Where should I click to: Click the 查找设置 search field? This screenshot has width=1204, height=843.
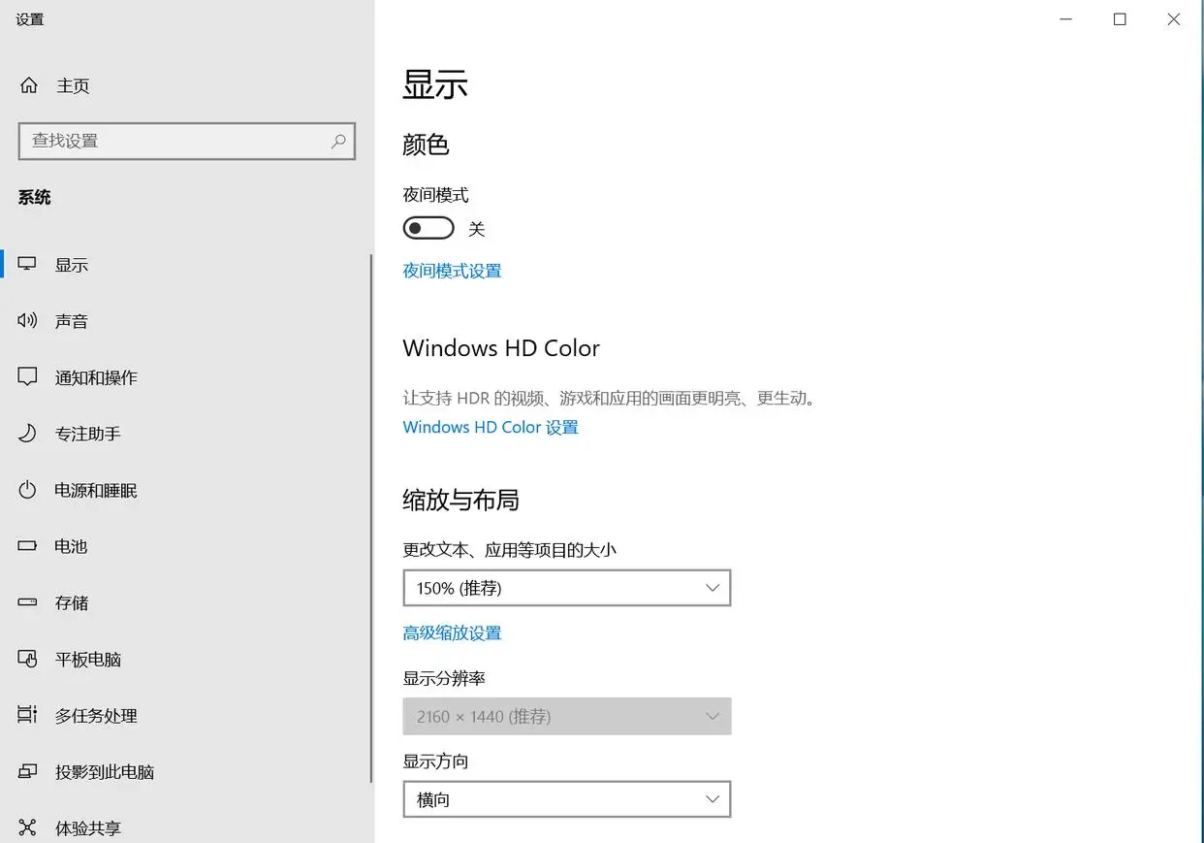pos(174,141)
